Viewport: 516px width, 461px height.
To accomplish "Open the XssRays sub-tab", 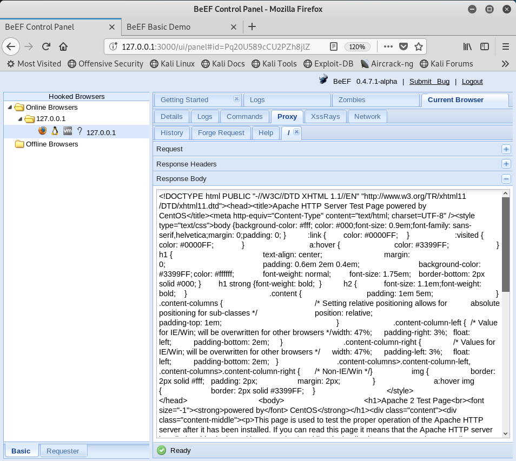I will pyautogui.click(x=326, y=116).
